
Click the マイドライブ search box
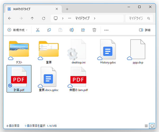point(137,19)
